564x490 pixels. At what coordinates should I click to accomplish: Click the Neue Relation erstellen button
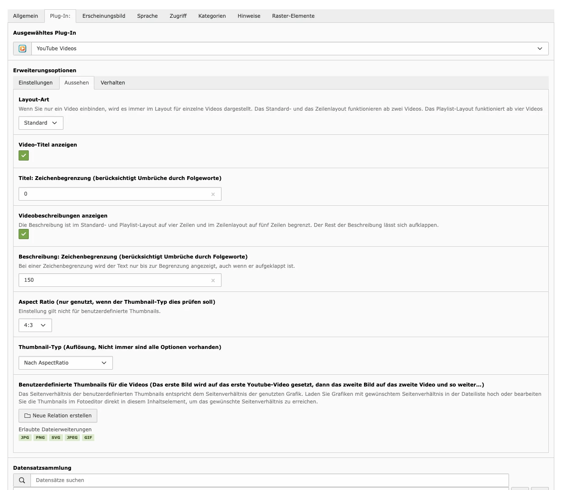coord(57,415)
